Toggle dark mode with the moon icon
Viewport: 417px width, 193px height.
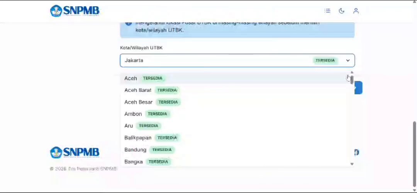[341, 11]
